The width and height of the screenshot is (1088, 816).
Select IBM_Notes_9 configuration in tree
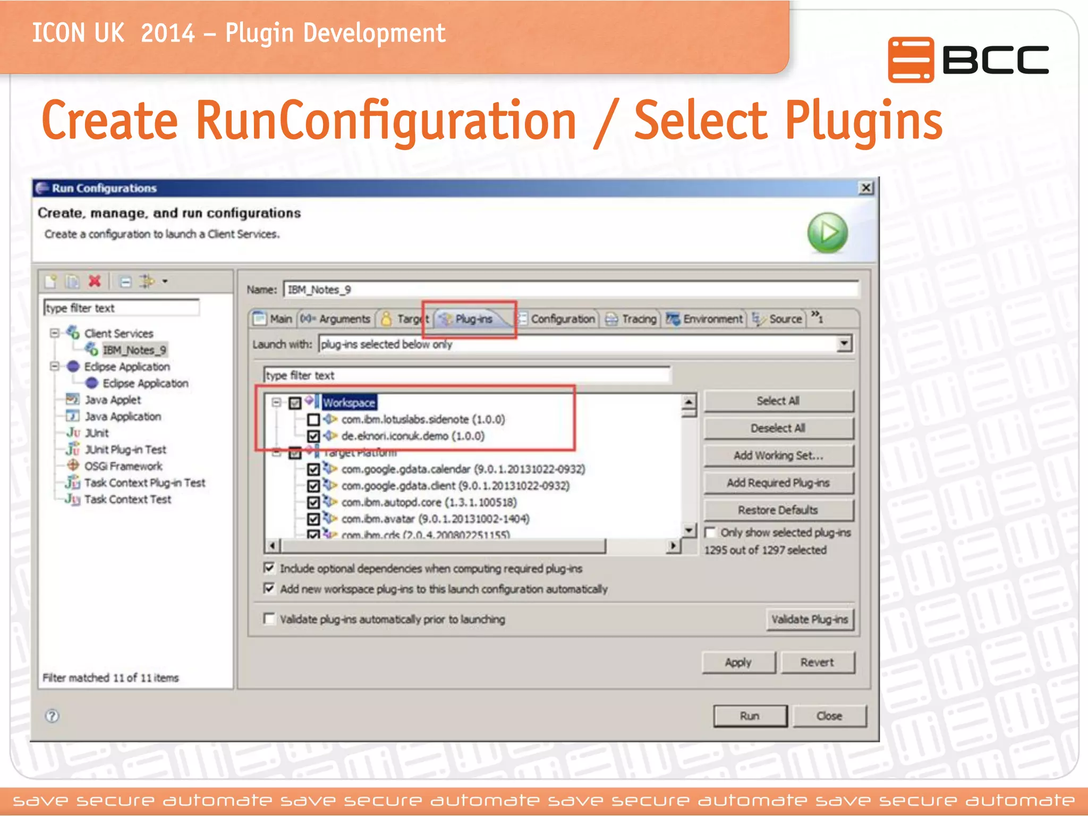click(x=134, y=350)
